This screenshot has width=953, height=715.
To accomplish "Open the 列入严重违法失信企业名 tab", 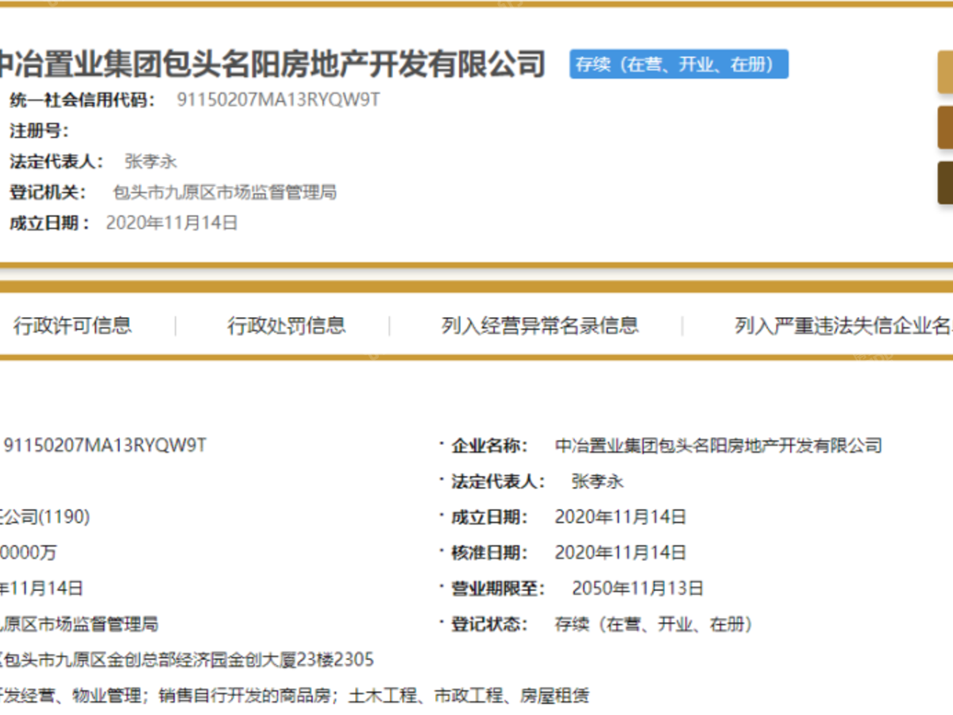I will (843, 325).
